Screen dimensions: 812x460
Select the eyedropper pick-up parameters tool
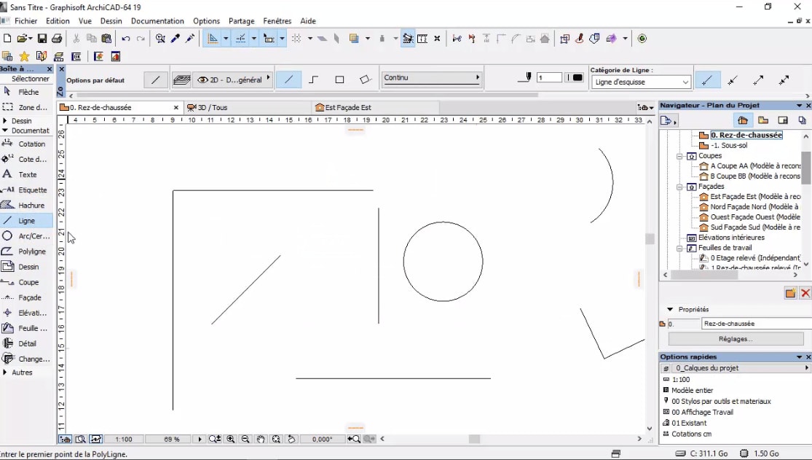175,39
